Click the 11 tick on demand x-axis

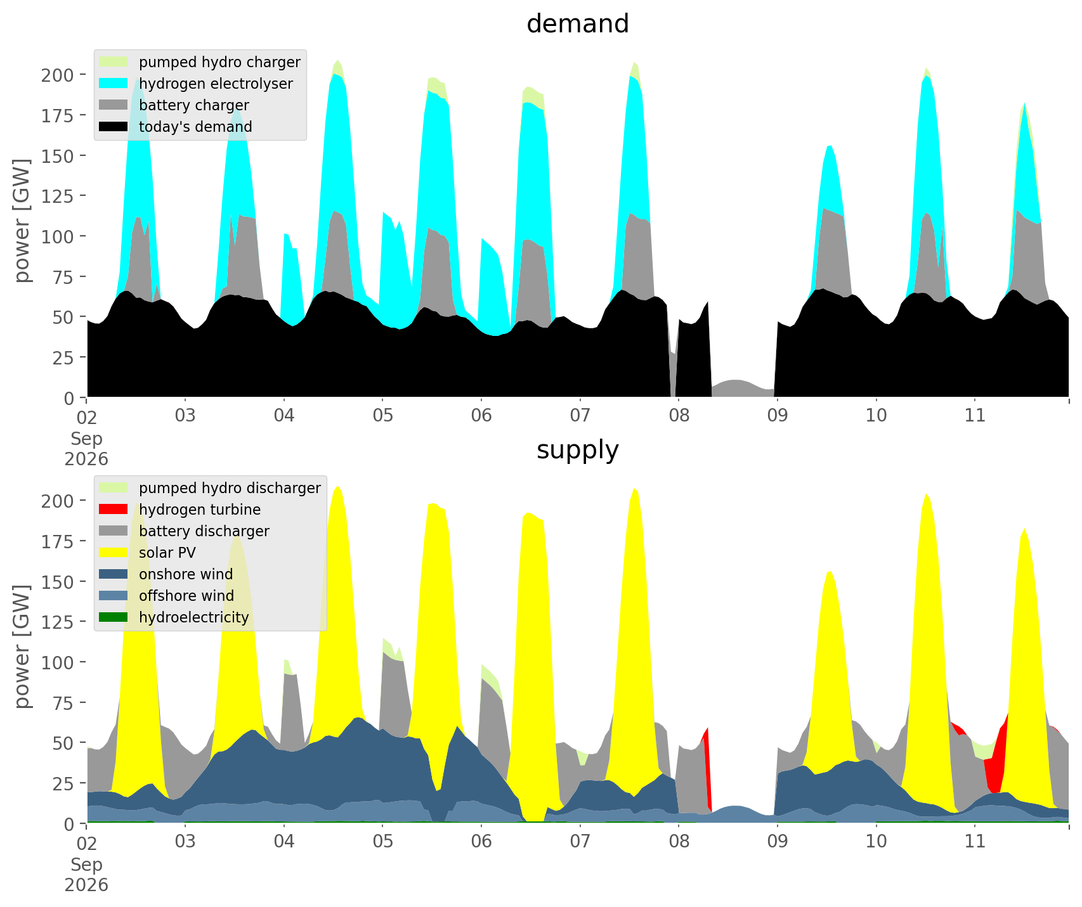(x=975, y=416)
